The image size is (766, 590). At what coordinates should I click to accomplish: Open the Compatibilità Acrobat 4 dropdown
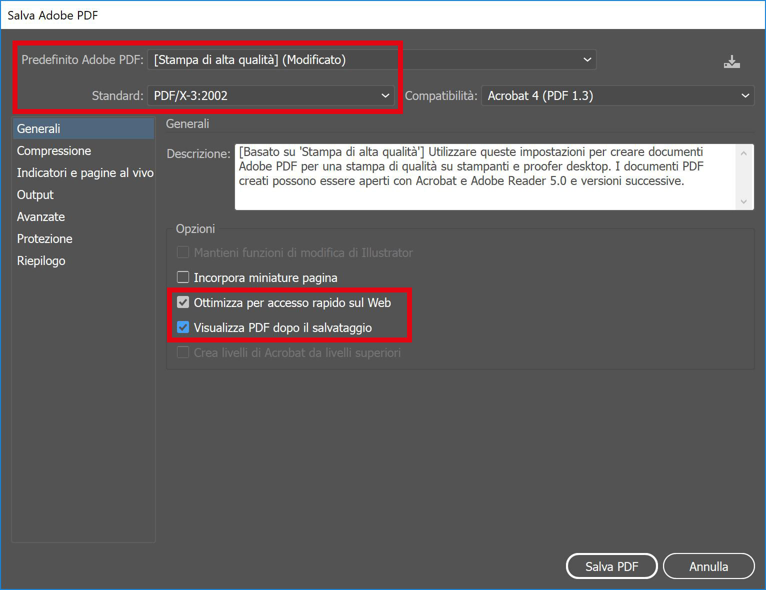617,95
